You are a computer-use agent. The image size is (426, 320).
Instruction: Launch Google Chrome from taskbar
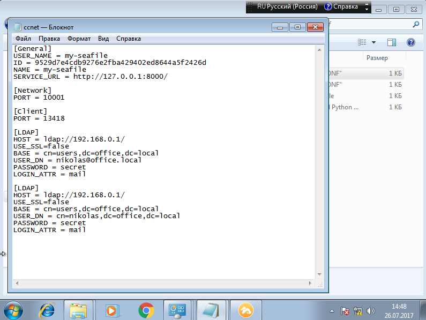click(146, 310)
